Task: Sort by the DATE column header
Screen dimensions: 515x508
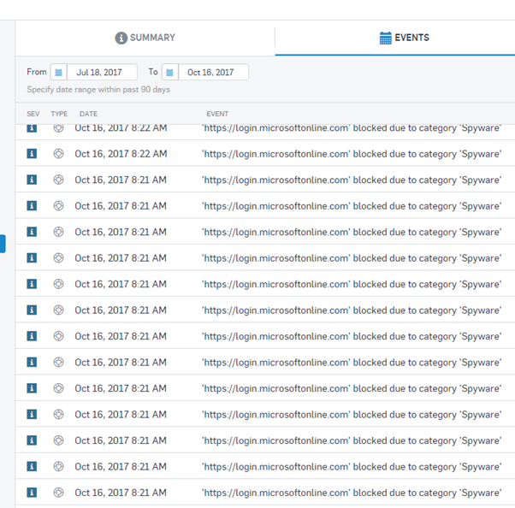Action: click(88, 114)
